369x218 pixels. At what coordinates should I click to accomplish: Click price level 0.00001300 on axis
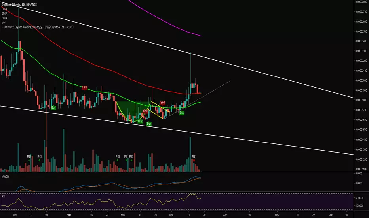coord(361,149)
